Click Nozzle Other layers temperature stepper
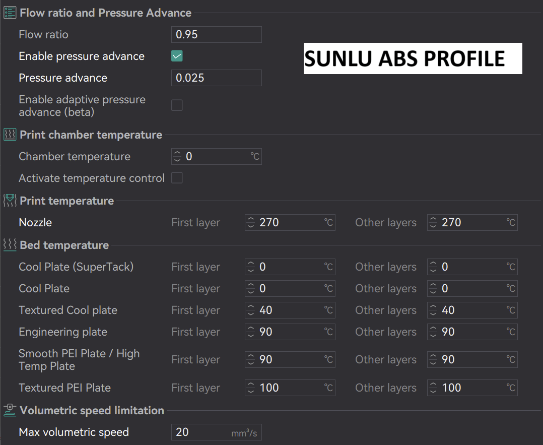The height and width of the screenshot is (445, 543). [x=433, y=223]
